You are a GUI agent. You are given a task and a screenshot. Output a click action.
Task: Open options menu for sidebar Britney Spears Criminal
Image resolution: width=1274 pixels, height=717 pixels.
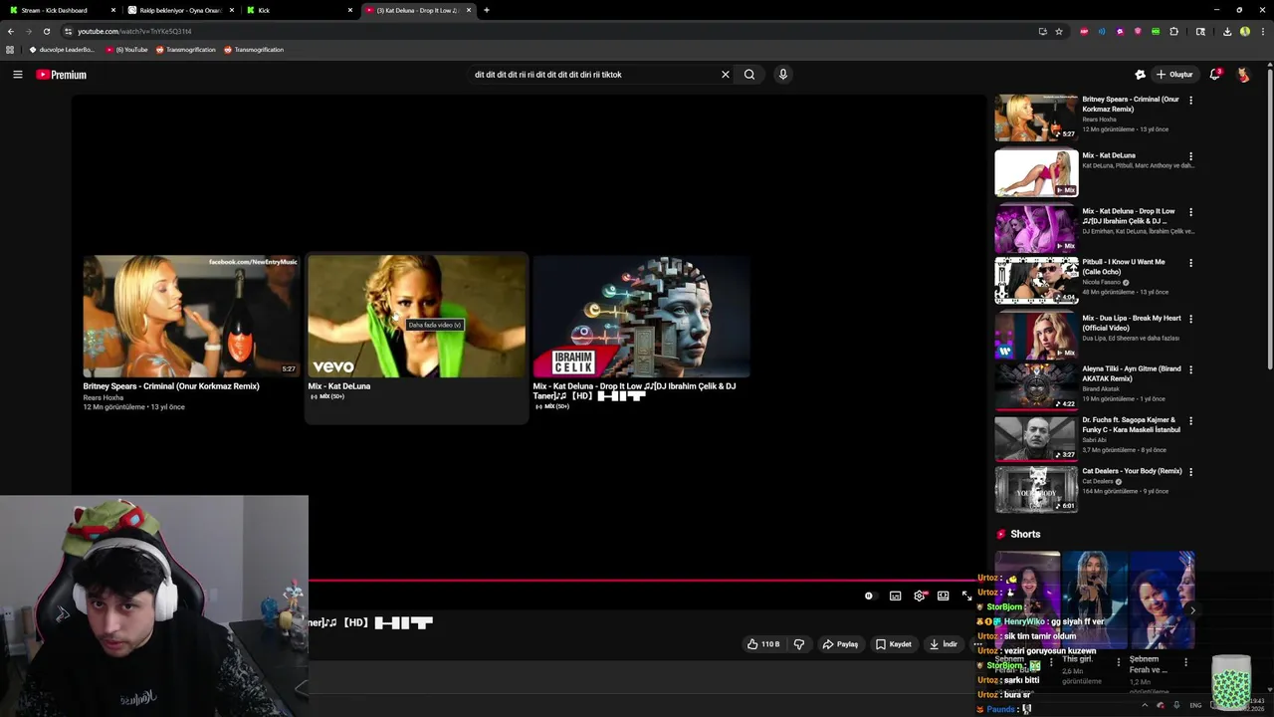pos(1190,101)
